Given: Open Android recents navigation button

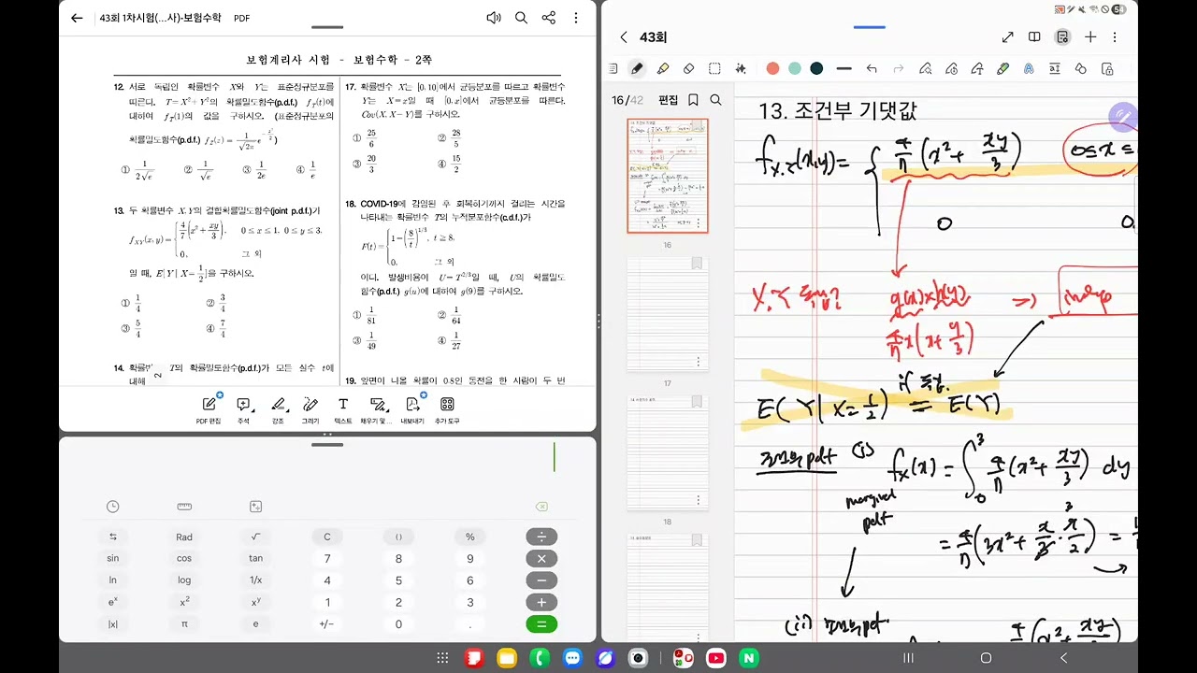Looking at the screenshot, I should [x=907, y=658].
